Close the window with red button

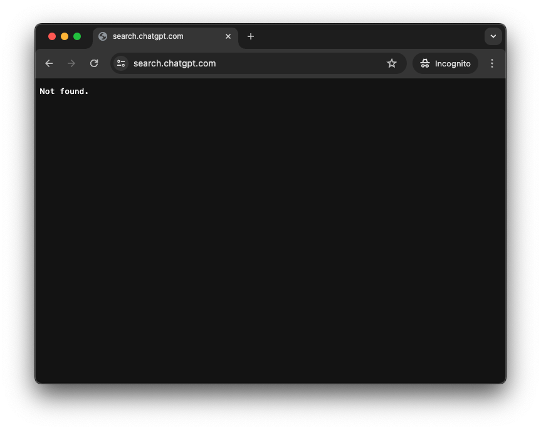pos(52,36)
